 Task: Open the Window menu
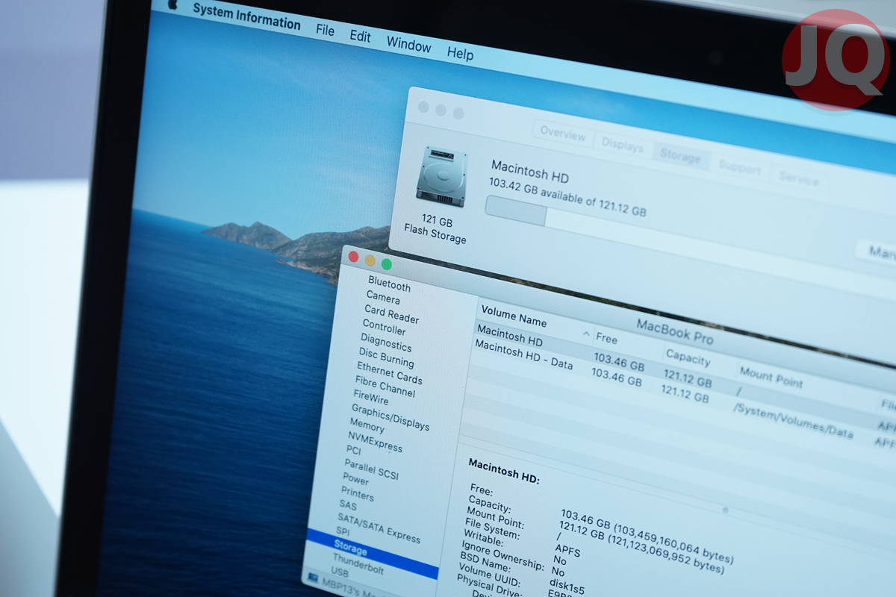click(x=408, y=44)
